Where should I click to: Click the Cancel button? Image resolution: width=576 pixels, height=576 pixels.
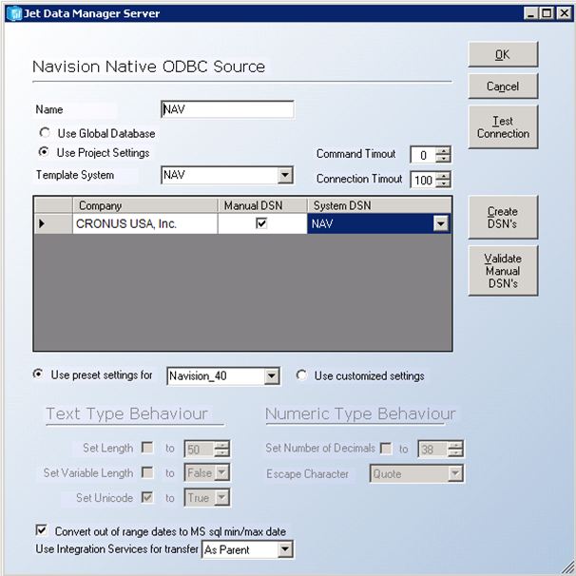[503, 86]
